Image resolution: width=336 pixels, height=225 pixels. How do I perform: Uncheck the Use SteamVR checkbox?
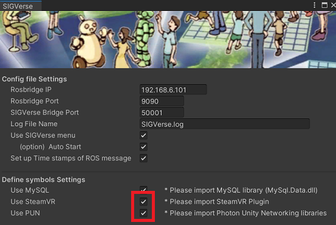[x=143, y=201]
